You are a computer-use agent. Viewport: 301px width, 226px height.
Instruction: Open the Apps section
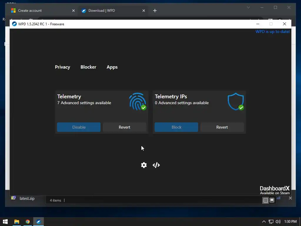[x=112, y=67]
